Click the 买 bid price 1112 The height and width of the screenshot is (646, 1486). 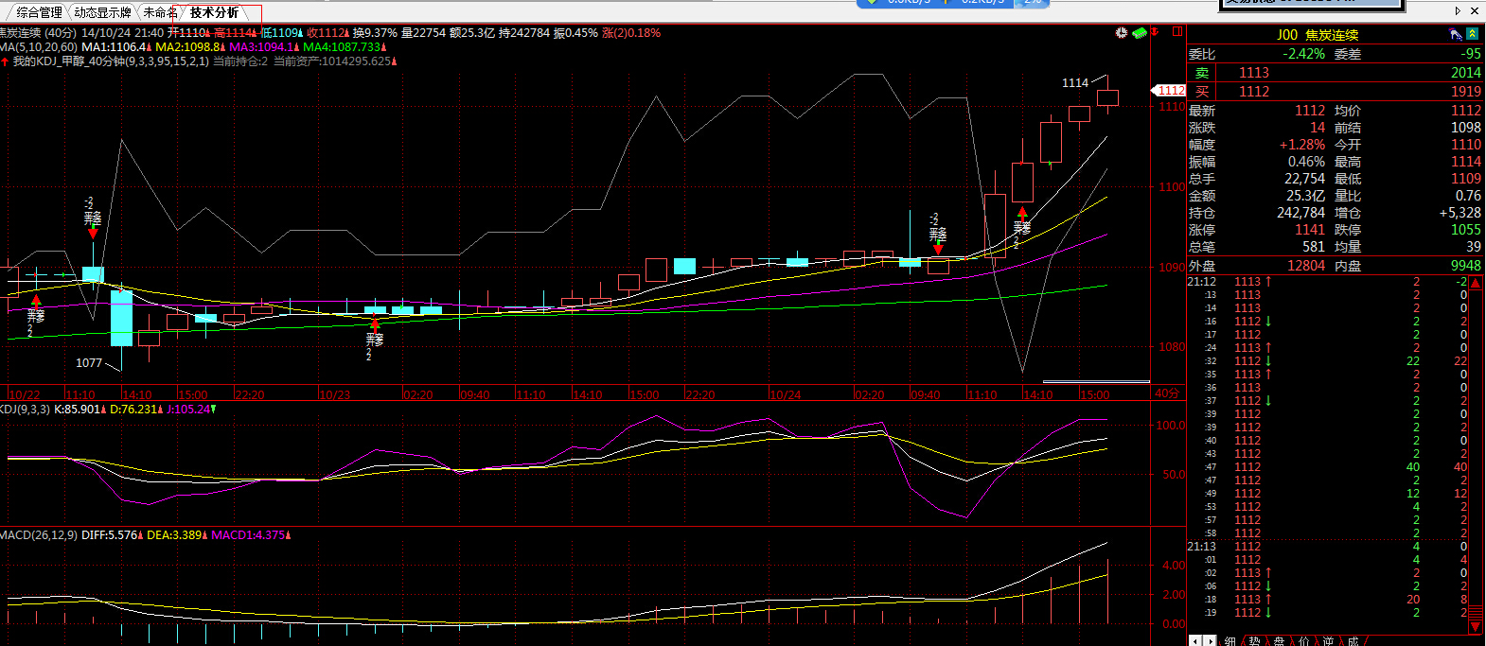[x=1254, y=92]
